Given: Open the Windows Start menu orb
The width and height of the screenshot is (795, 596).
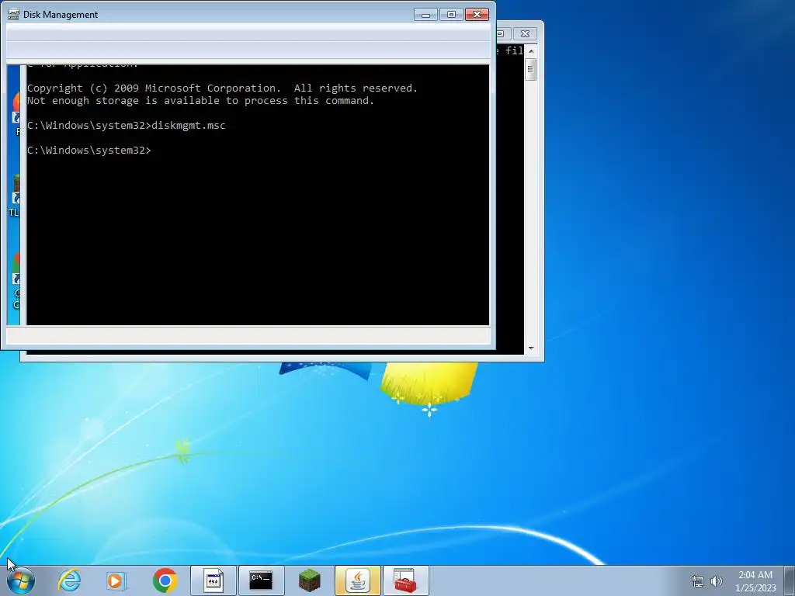Looking at the screenshot, I should [21, 580].
